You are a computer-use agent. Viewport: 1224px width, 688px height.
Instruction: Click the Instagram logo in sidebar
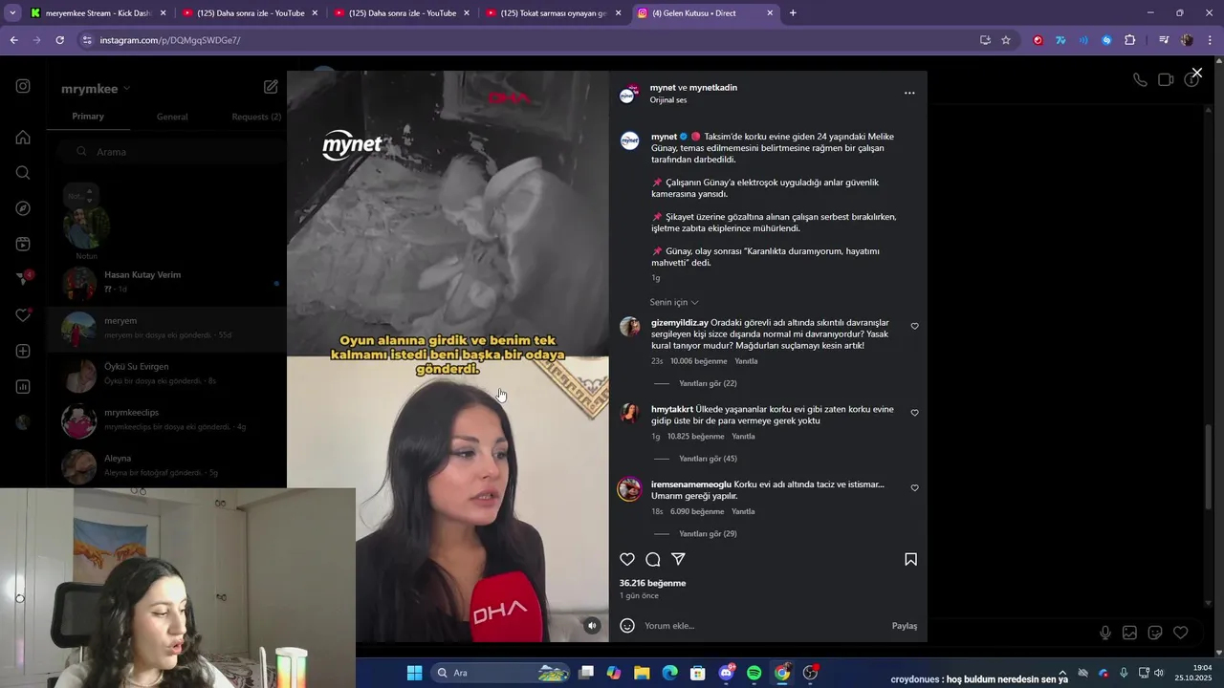tap(23, 86)
